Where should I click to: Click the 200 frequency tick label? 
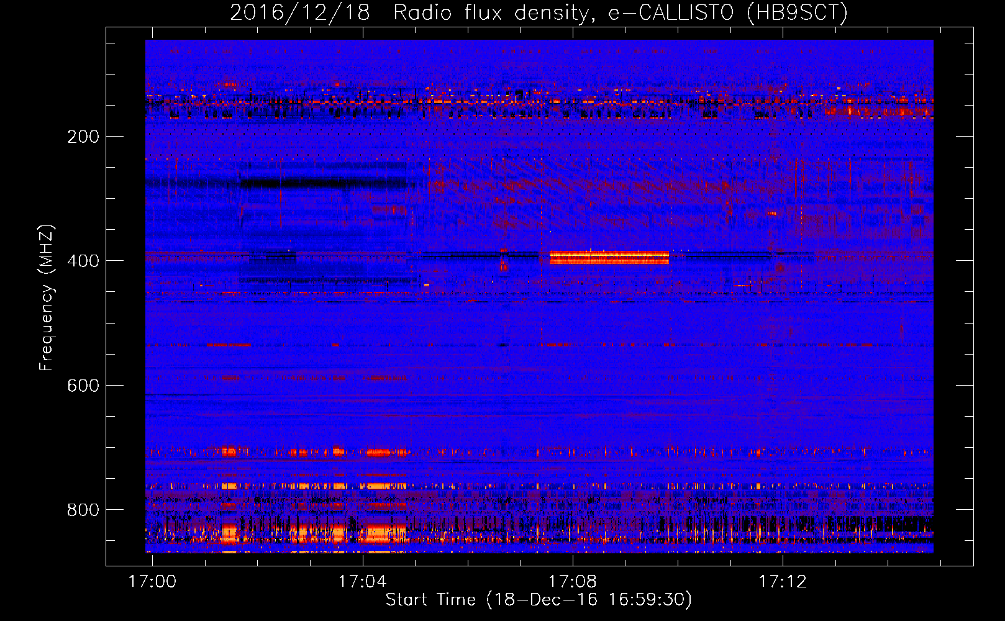click(83, 137)
